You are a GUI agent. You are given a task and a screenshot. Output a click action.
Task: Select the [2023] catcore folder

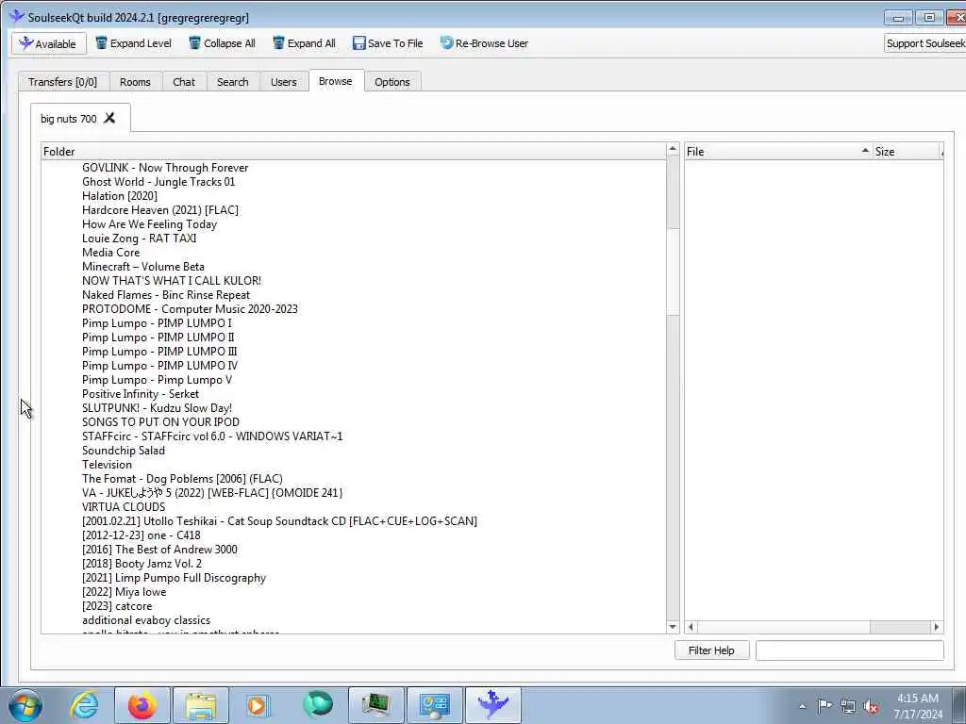click(117, 606)
